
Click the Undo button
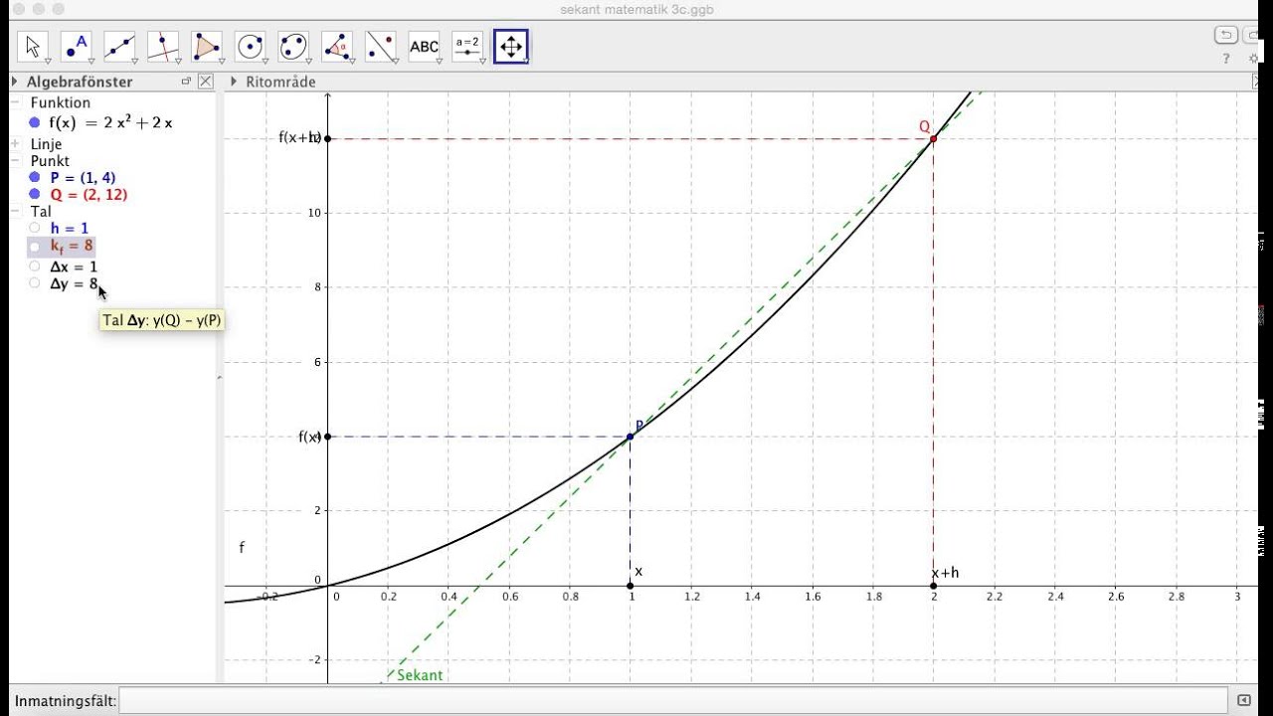[x=1225, y=36]
